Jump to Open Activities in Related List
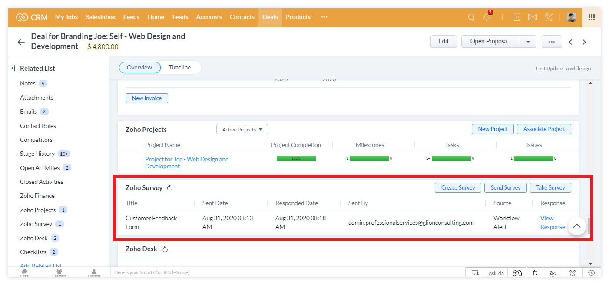Viewport: 609px width, 285px height. [40, 168]
